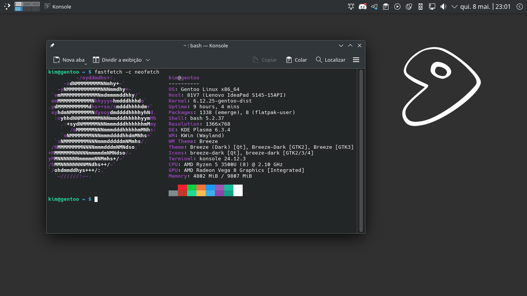This screenshot has width=527, height=296.
Task: Open Telegram from the system tray
Action: (374, 7)
